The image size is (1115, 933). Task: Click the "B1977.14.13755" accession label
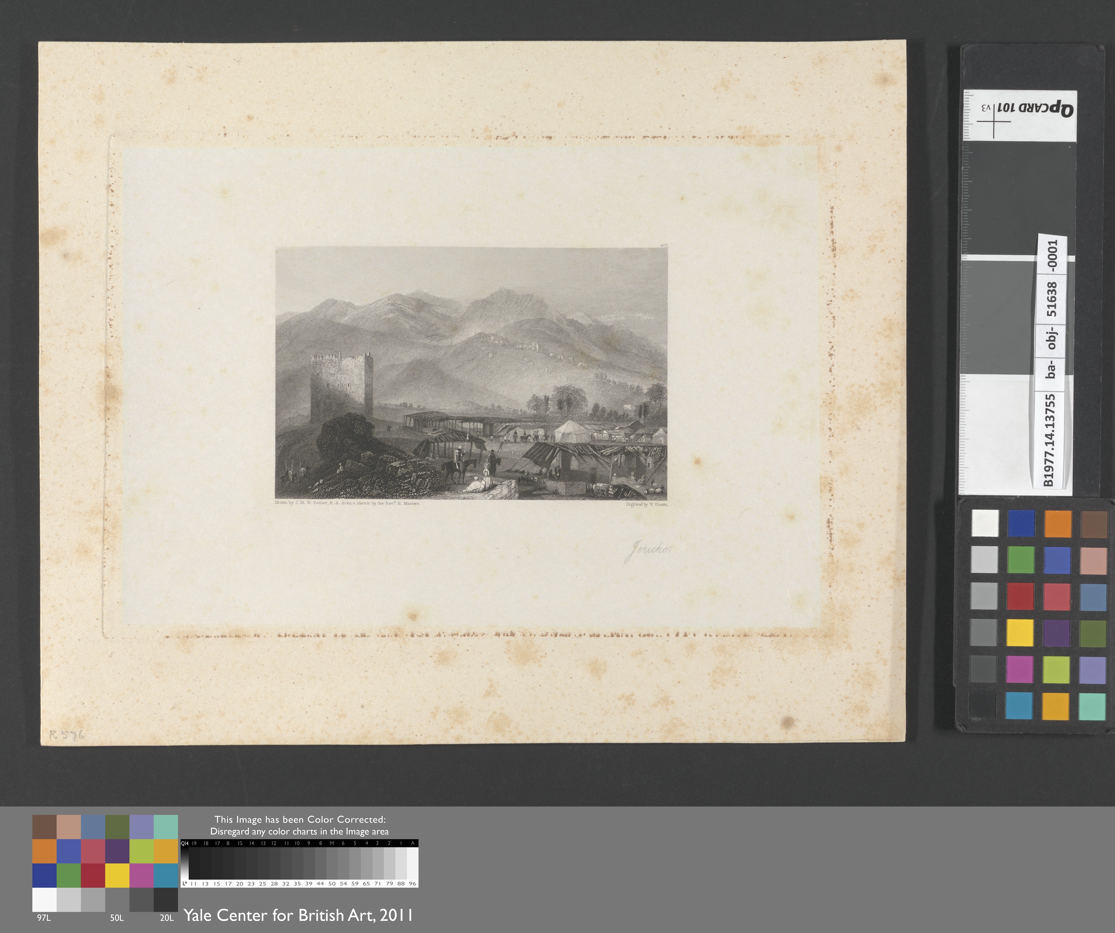click(x=1049, y=440)
